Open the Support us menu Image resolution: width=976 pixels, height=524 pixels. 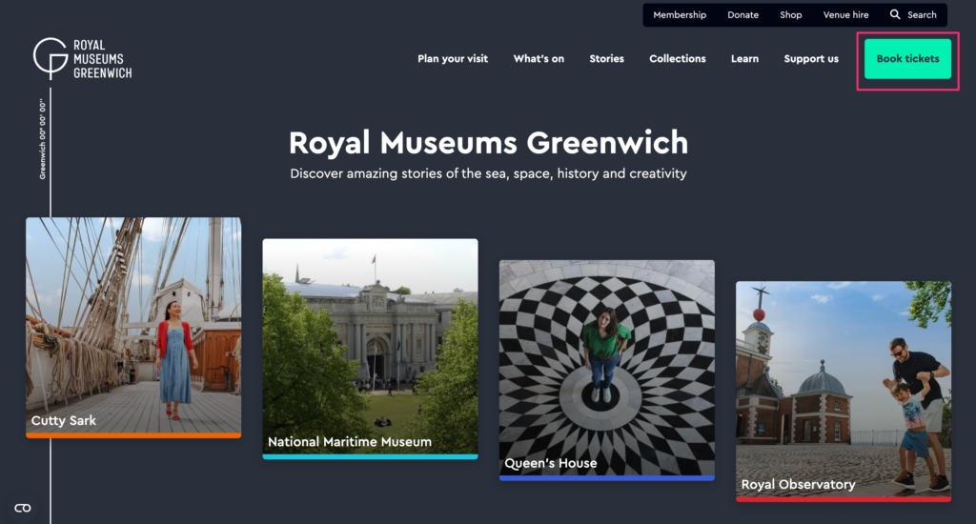pyautogui.click(x=811, y=58)
